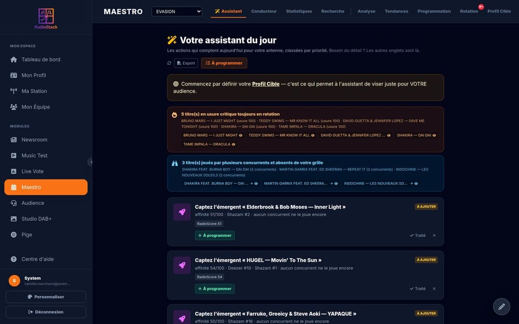Image resolution: width=519 pixels, height=324 pixels.
Task: Click the Centre d'aide question icon
Action: 13,260
